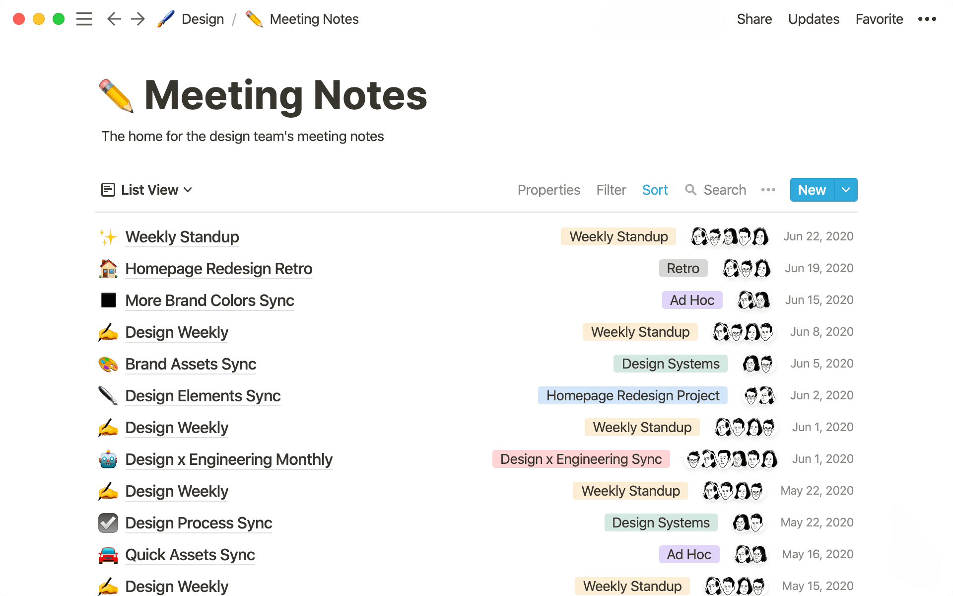Click the palette icon beside Brand Assets Sync
Screen dimensions: 953x596
point(108,364)
